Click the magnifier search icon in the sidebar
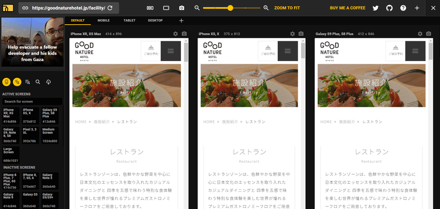The height and width of the screenshot is (209, 440). 38,82
